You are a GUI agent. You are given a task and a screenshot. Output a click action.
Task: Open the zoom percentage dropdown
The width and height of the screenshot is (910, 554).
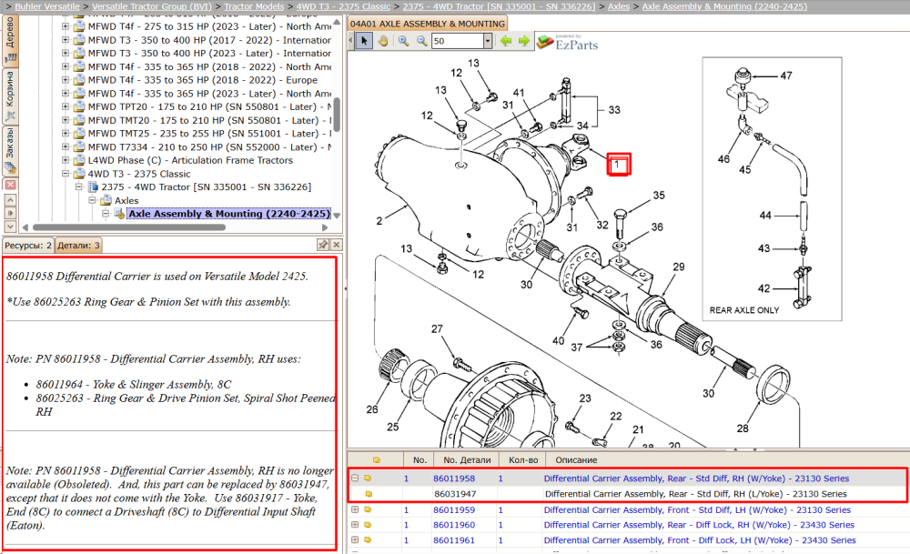click(488, 41)
